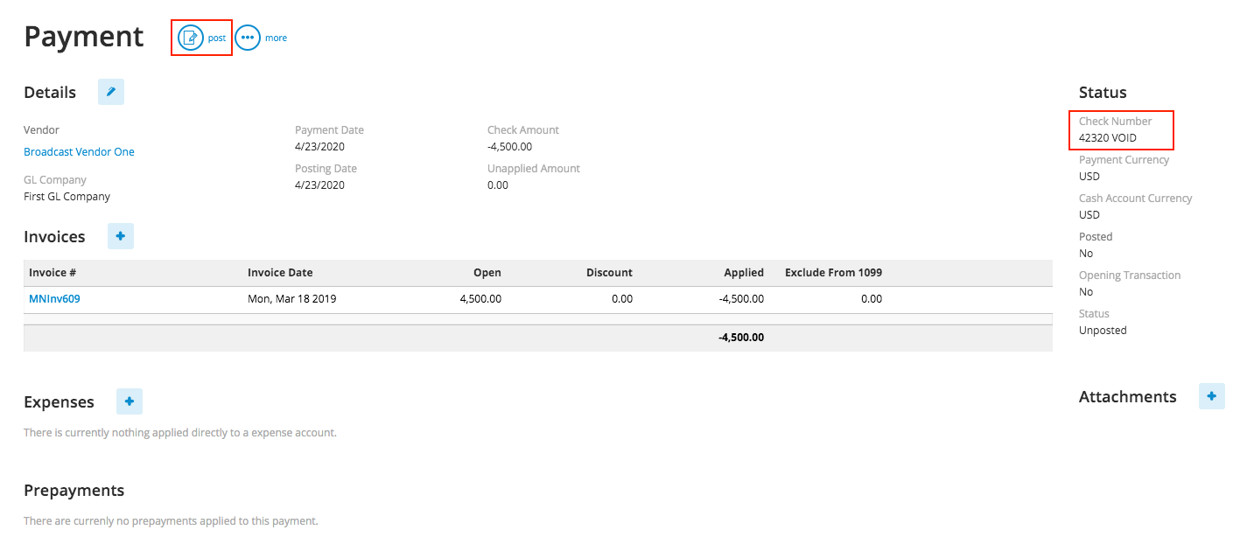Click the post icon next to Payment
Viewport: 1247px width, 537px height.
(190, 38)
